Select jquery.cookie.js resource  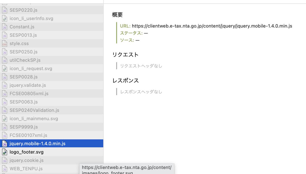(x=52, y=160)
